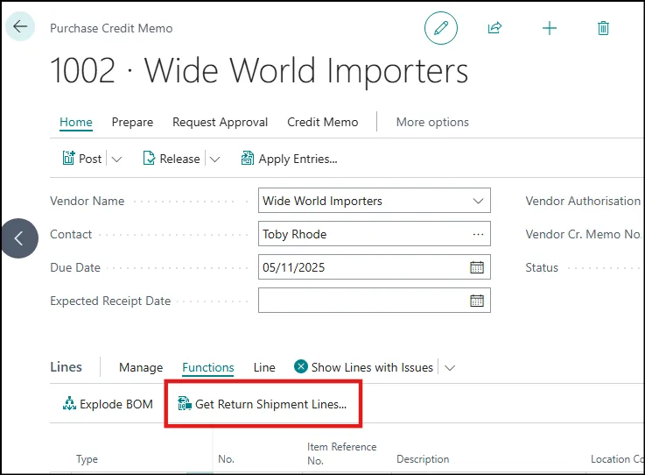Click the Contact field ellipsis lookup
Image resolution: width=645 pixels, height=475 pixels.
point(478,234)
